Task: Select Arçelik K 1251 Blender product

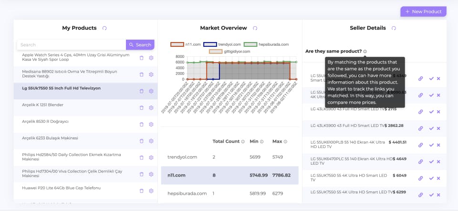Action: (85, 108)
